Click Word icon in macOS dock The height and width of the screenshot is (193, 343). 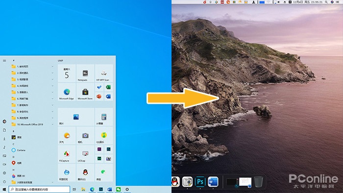[213, 182]
